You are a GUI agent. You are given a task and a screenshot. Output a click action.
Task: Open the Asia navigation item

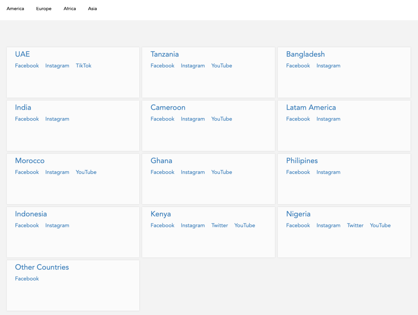(x=93, y=9)
